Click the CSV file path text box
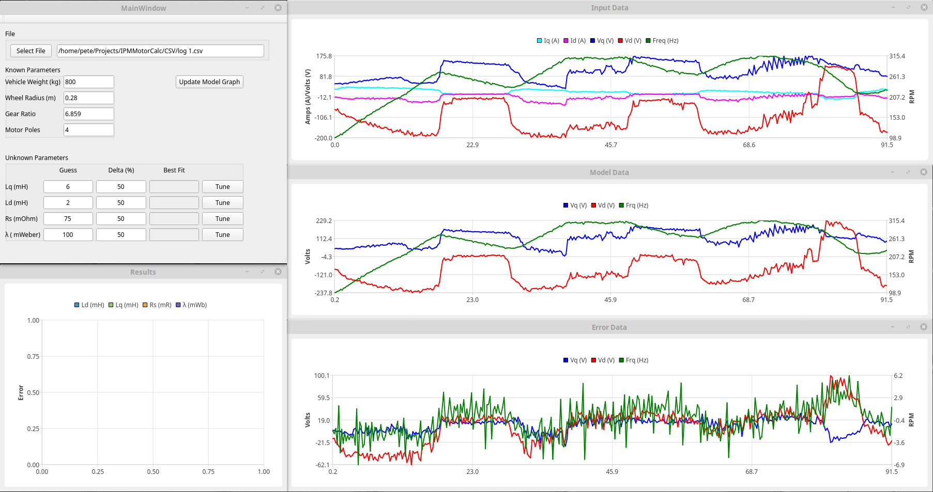This screenshot has height=492, width=933. [x=160, y=51]
